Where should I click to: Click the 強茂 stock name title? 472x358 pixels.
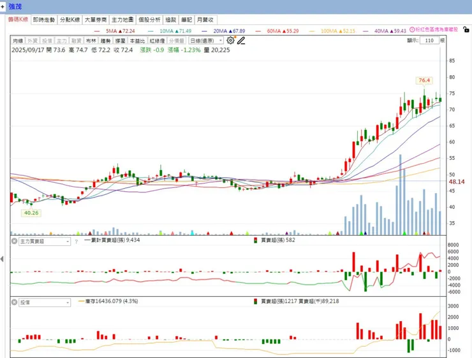point(15,6)
